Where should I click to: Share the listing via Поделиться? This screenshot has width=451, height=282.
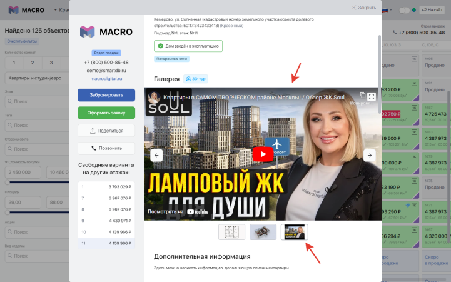tap(106, 131)
